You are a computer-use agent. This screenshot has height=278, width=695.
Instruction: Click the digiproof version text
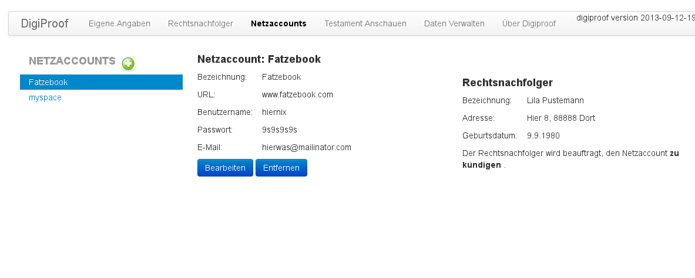tap(634, 18)
